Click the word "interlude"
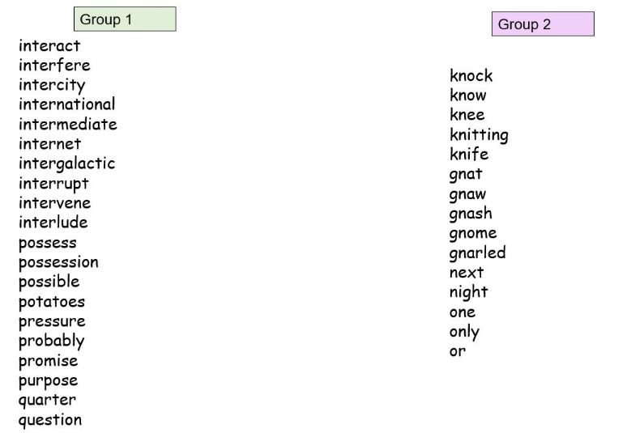 53,223
